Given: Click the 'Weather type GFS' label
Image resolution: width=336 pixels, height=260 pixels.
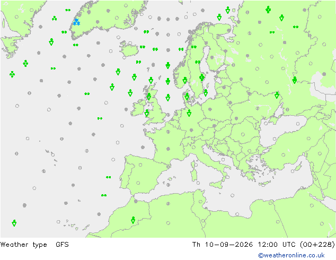Looking at the screenshot, I should [x=34, y=244].
